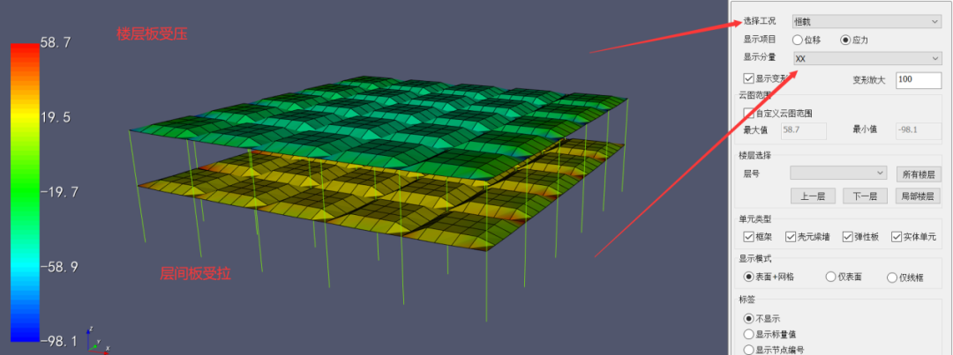This screenshot has width=953, height=355.
Task: Click the stress color legend bar
Action: (25, 192)
